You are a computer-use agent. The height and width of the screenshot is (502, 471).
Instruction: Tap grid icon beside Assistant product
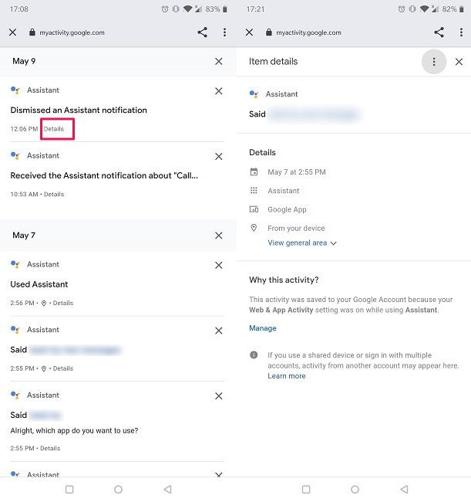click(254, 191)
